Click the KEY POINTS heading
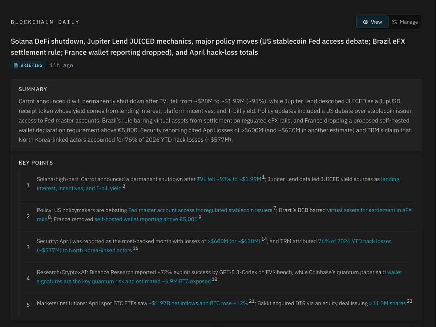Viewport: 436px width, 327px height. coord(36,163)
